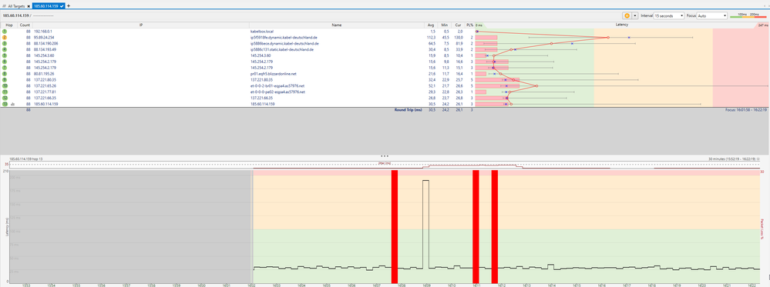770x287 pixels.
Task: Add a new target tab with plus icon
Action: (69, 6)
